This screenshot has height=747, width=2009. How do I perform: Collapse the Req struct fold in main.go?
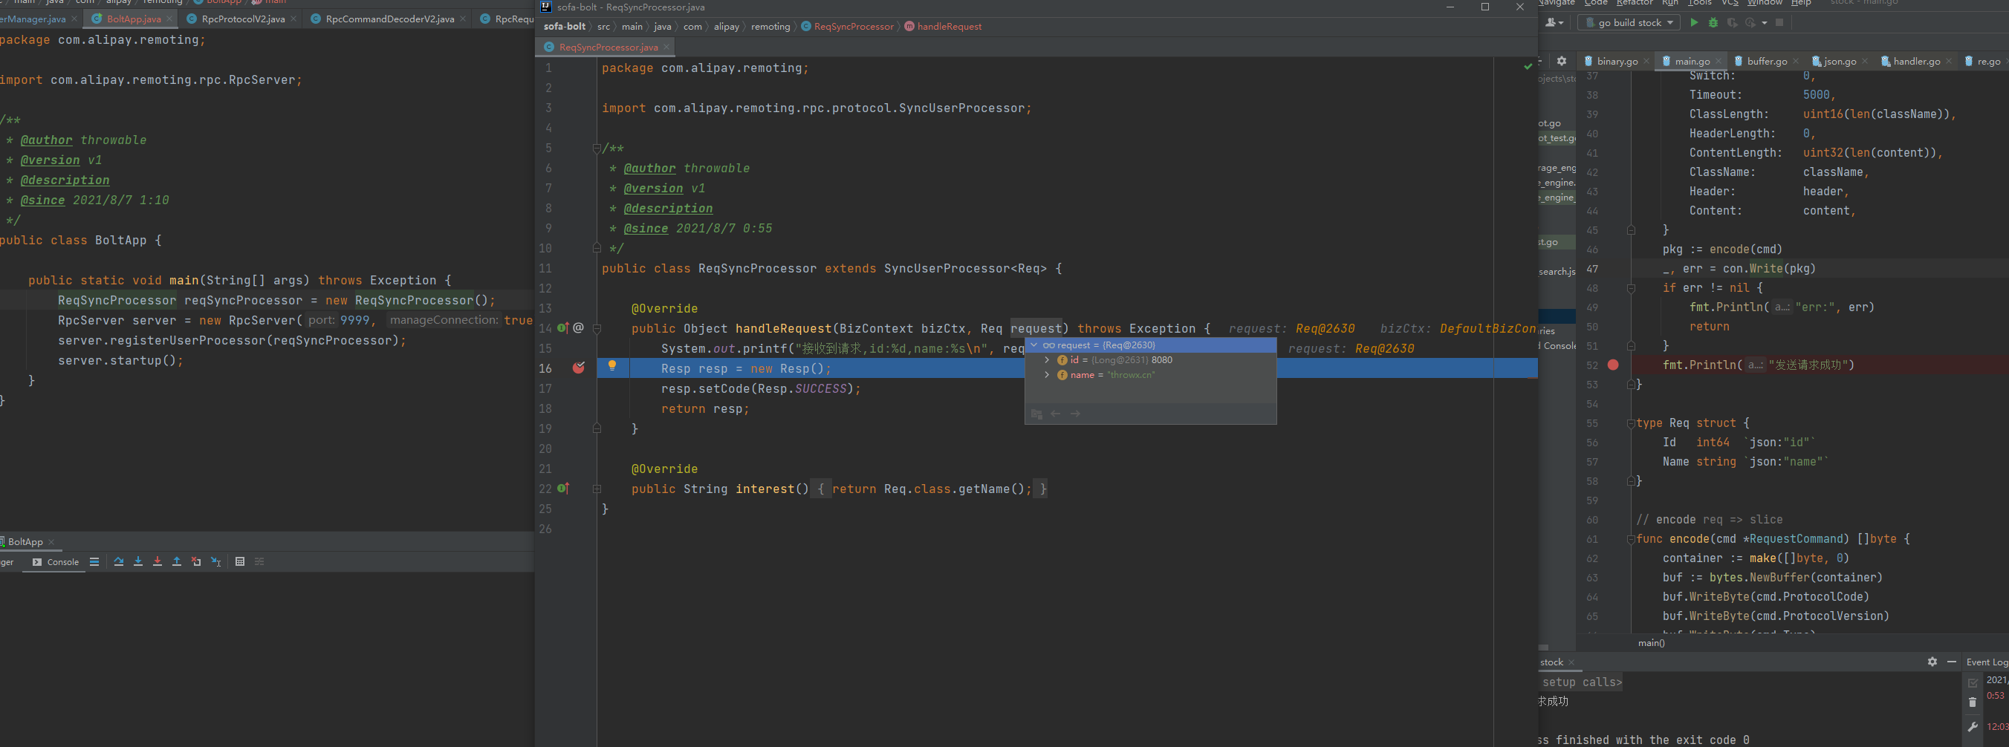1631,423
